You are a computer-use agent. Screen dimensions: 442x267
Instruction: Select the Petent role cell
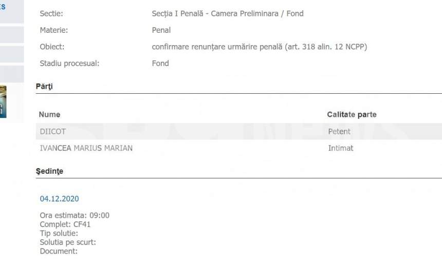339,132
